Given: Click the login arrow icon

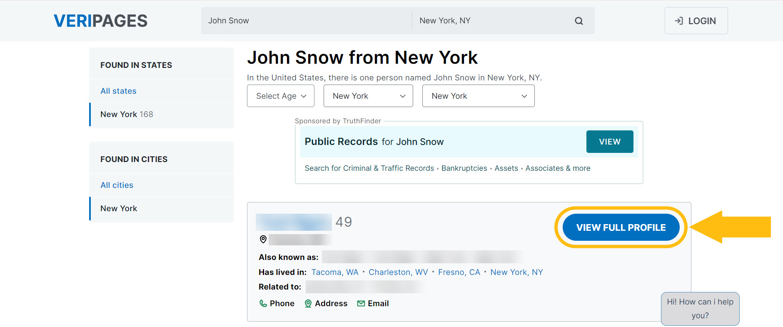Looking at the screenshot, I should (x=679, y=21).
